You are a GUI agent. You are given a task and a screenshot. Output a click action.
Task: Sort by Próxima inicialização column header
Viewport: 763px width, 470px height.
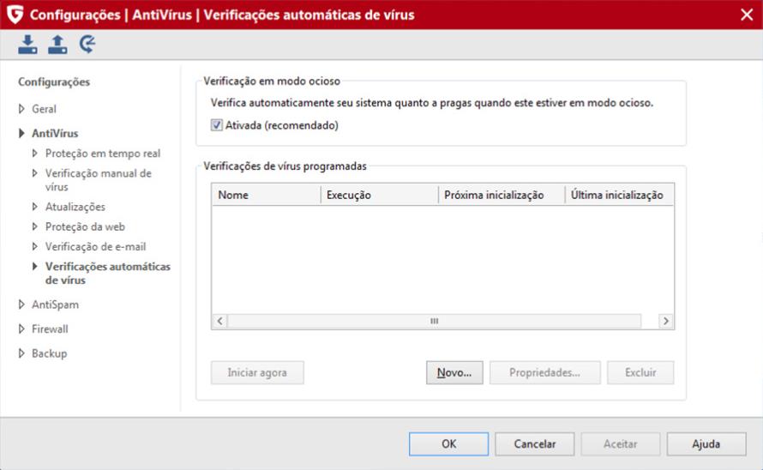(x=502, y=195)
